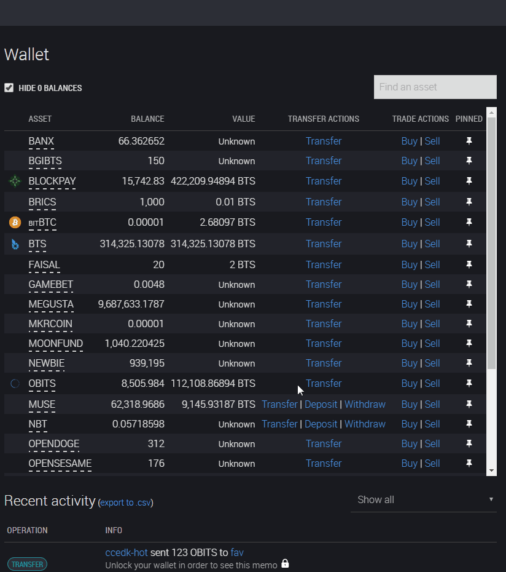Toggle pin for NBT row
This screenshot has height=572, width=506.
tap(469, 424)
